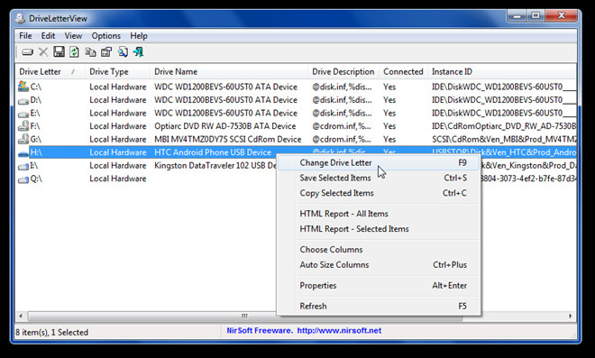The width and height of the screenshot is (595, 358).
Task: Click the USB drive icon beside I:\
Action: click(23, 166)
